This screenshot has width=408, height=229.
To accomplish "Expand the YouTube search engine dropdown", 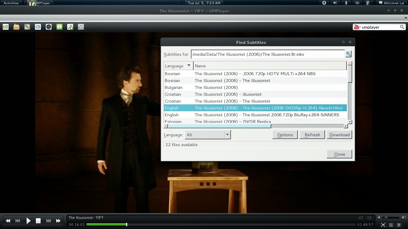I will point(358,27).
